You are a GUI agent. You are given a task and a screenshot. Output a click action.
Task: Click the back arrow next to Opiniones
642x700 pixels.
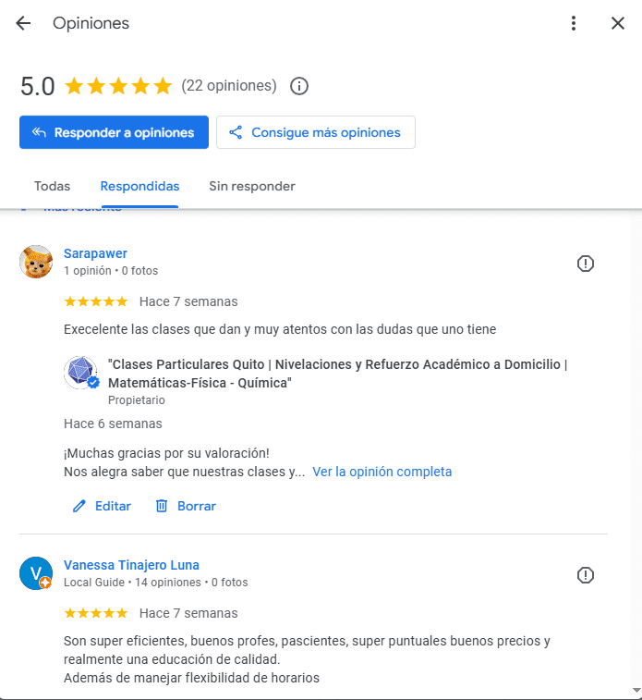point(23,24)
